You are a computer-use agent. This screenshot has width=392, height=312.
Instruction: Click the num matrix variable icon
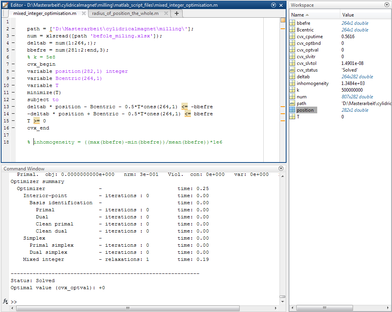292,97
